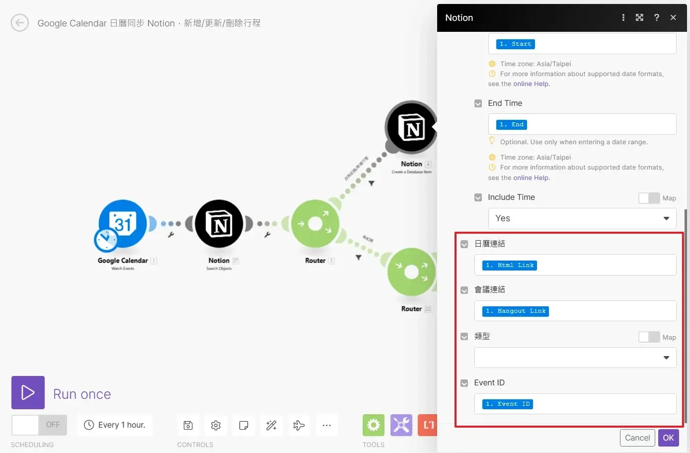
Task: Open the 類型 empty dropdown
Action: pos(575,358)
